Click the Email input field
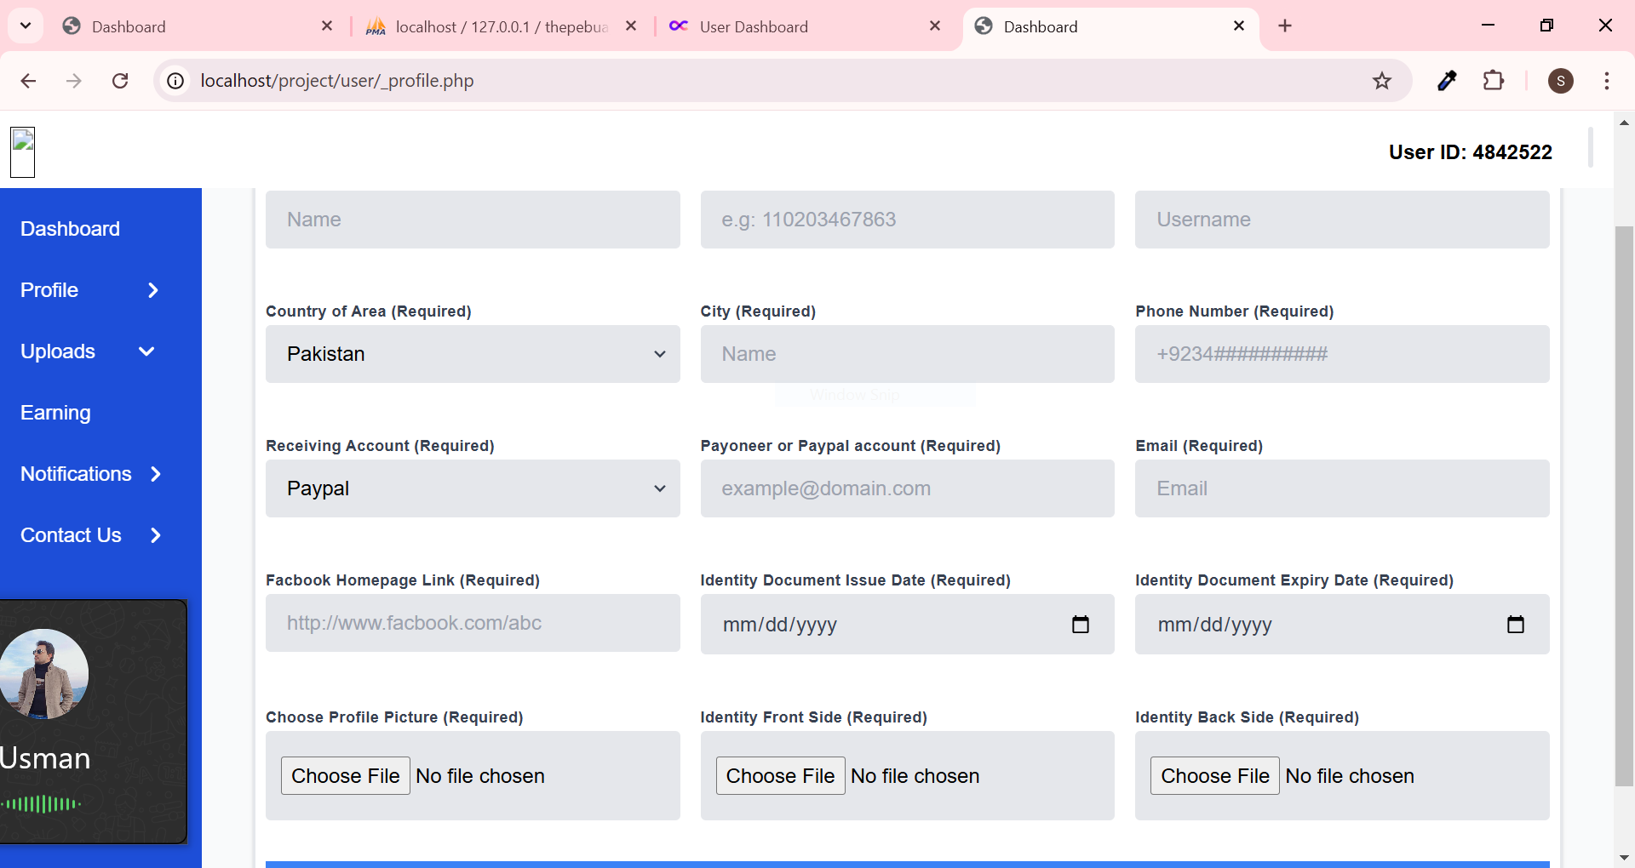Image resolution: width=1635 pixels, height=868 pixels. pos(1342,488)
